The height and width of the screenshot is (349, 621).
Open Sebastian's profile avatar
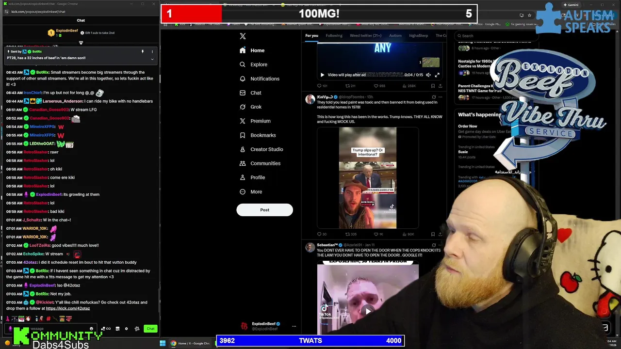coord(310,248)
